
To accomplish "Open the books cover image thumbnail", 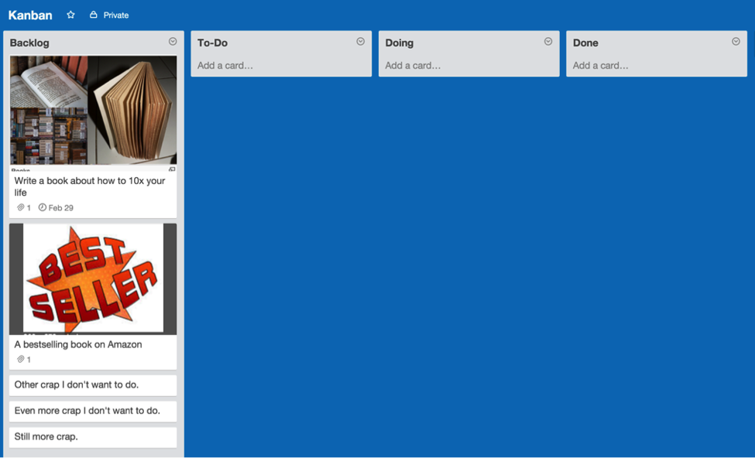I will click(93, 110).
